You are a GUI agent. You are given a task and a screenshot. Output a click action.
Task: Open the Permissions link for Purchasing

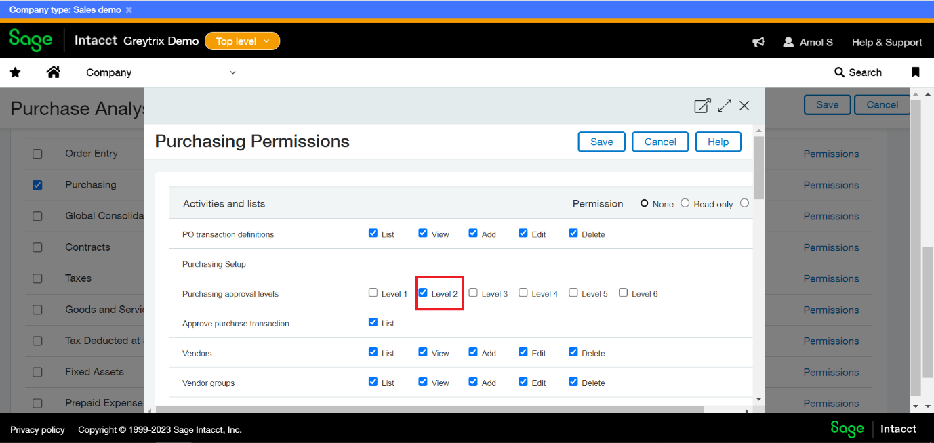831,185
